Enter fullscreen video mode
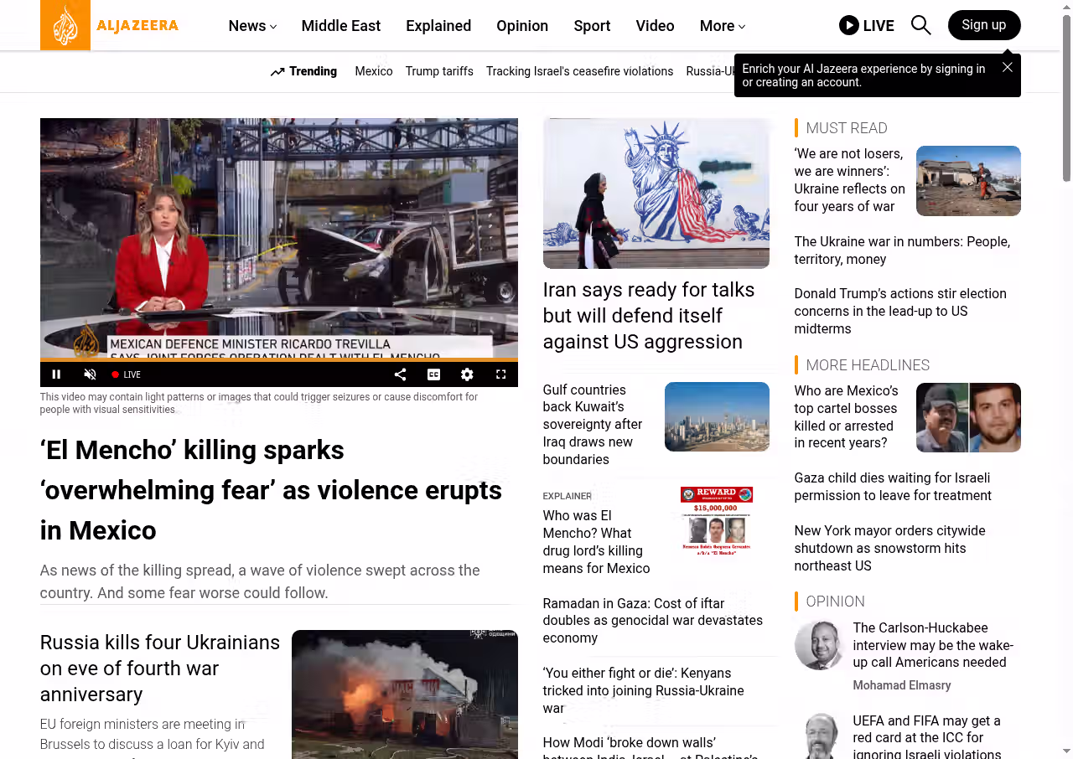 (x=500, y=374)
